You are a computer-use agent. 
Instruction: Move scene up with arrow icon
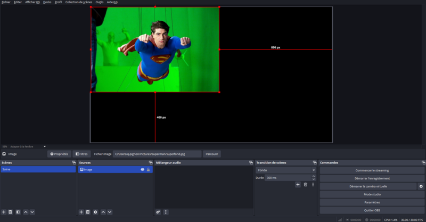pyautogui.click(x=26, y=212)
